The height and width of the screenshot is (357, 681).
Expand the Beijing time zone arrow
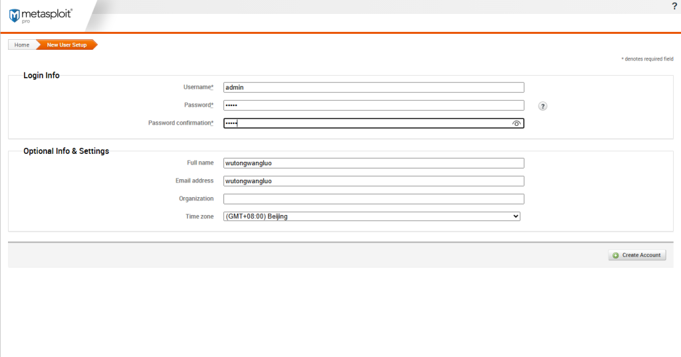515,216
